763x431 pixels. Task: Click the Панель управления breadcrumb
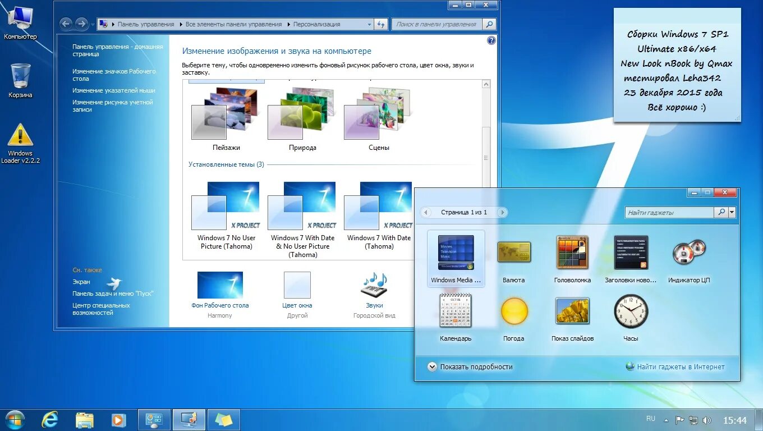click(x=146, y=24)
